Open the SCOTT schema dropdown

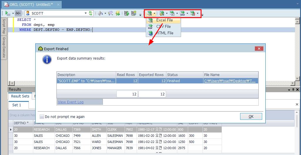pyautogui.click(x=86, y=13)
